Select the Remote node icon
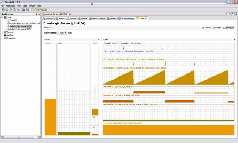238x143 pixels. (5, 32)
